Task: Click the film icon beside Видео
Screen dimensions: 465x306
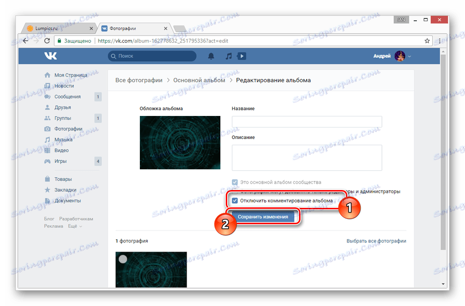Action: pos(47,150)
